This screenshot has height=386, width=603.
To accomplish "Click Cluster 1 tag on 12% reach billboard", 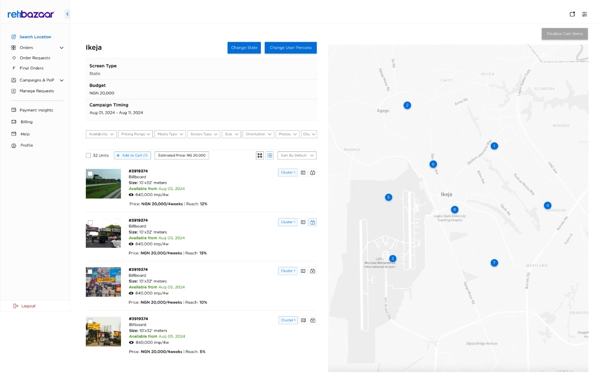I will (288, 172).
